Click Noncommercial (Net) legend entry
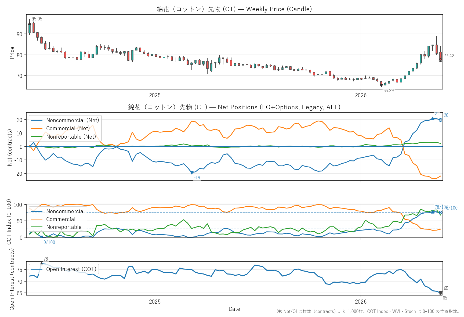The height and width of the screenshot is (317, 464). tap(65, 120)
